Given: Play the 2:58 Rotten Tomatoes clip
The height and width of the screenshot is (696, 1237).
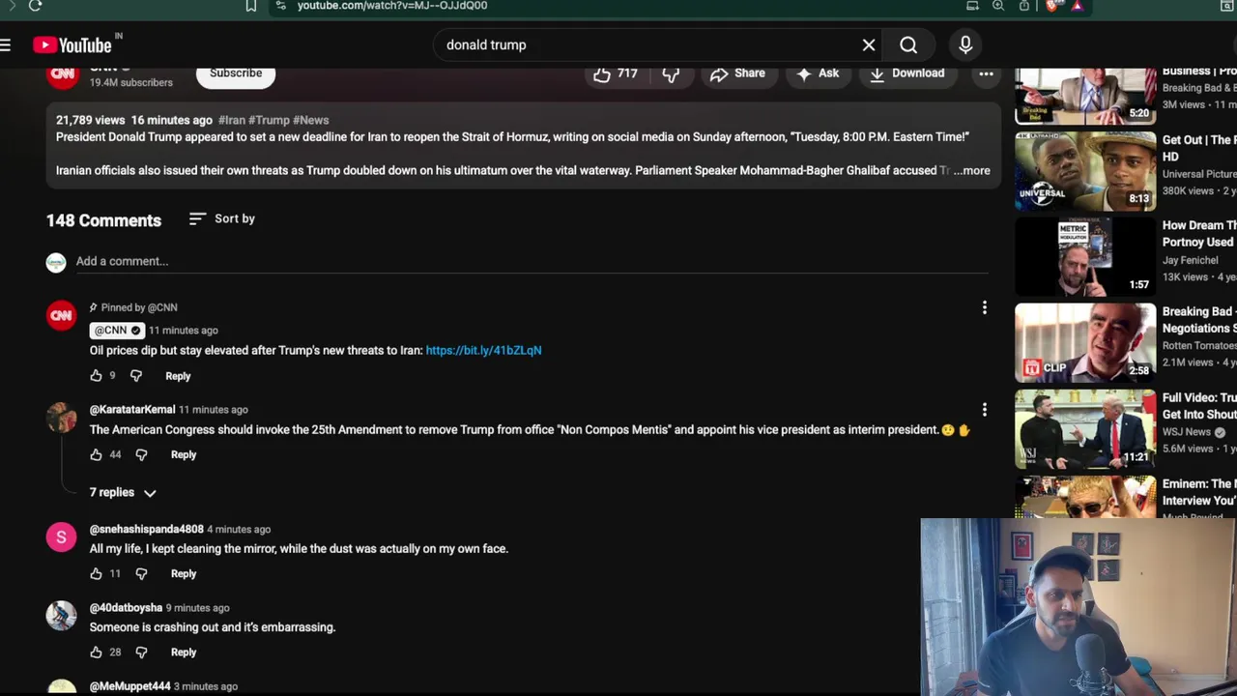Looking at the screenshot, I should pyautogui.click(x=1085, y=343).
